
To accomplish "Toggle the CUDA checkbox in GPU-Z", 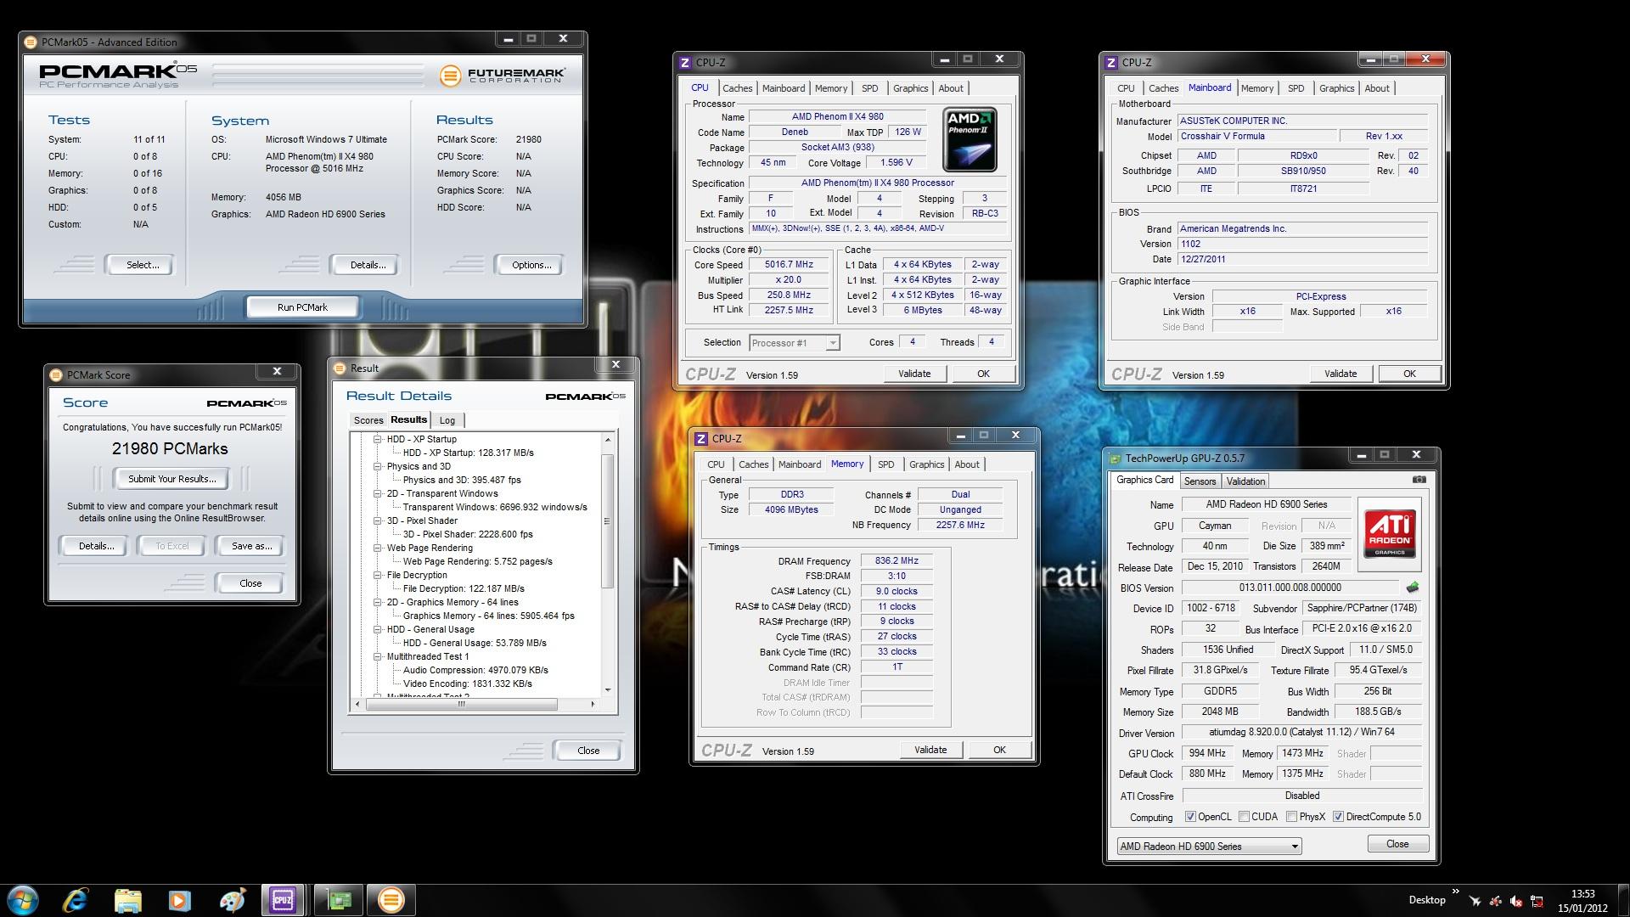I will pyautogui.click(x=1244, y=817).
